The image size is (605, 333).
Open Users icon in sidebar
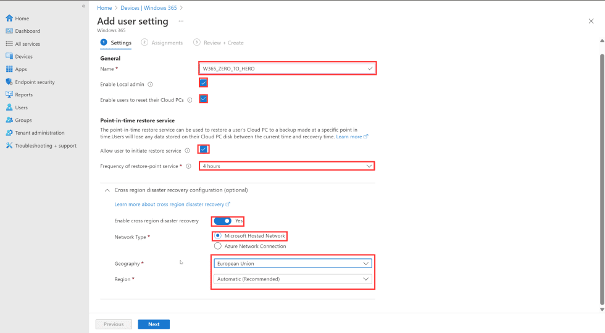(9, 107)
